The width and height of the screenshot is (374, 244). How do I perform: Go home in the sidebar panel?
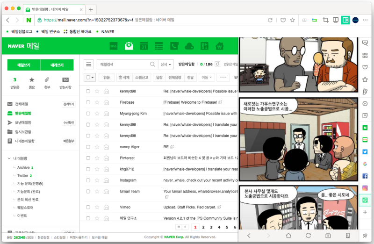click(288, 236)
